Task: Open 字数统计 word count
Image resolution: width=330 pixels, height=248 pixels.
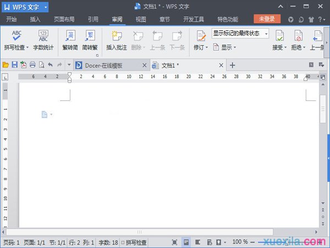Action: pyautogui.click(x=43, y=40)
